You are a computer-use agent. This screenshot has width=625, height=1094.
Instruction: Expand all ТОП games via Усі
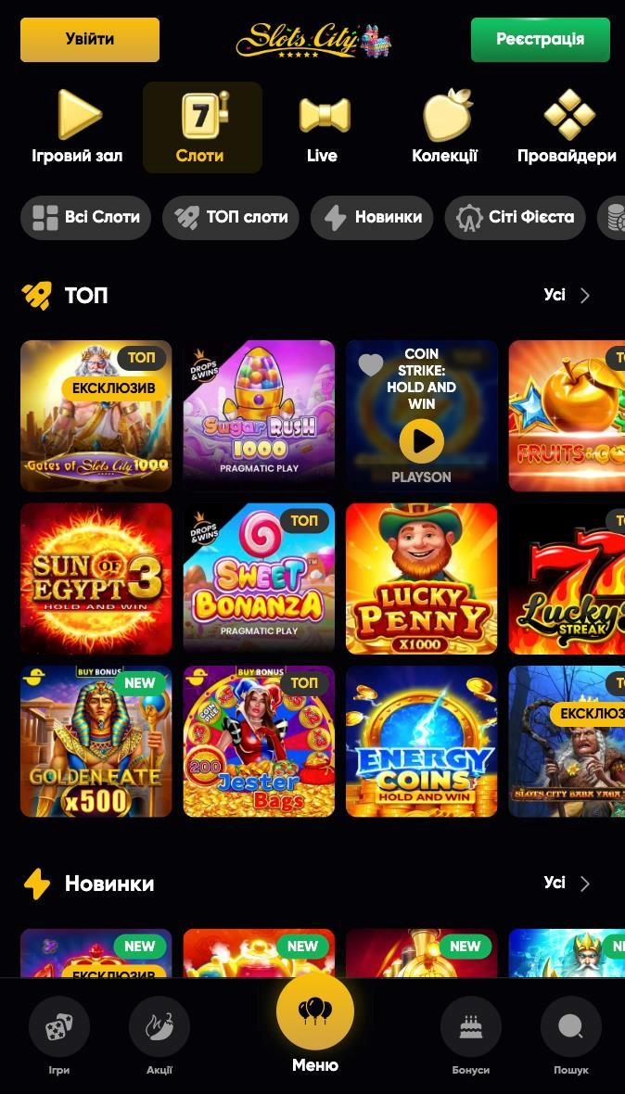coord(568,295)
